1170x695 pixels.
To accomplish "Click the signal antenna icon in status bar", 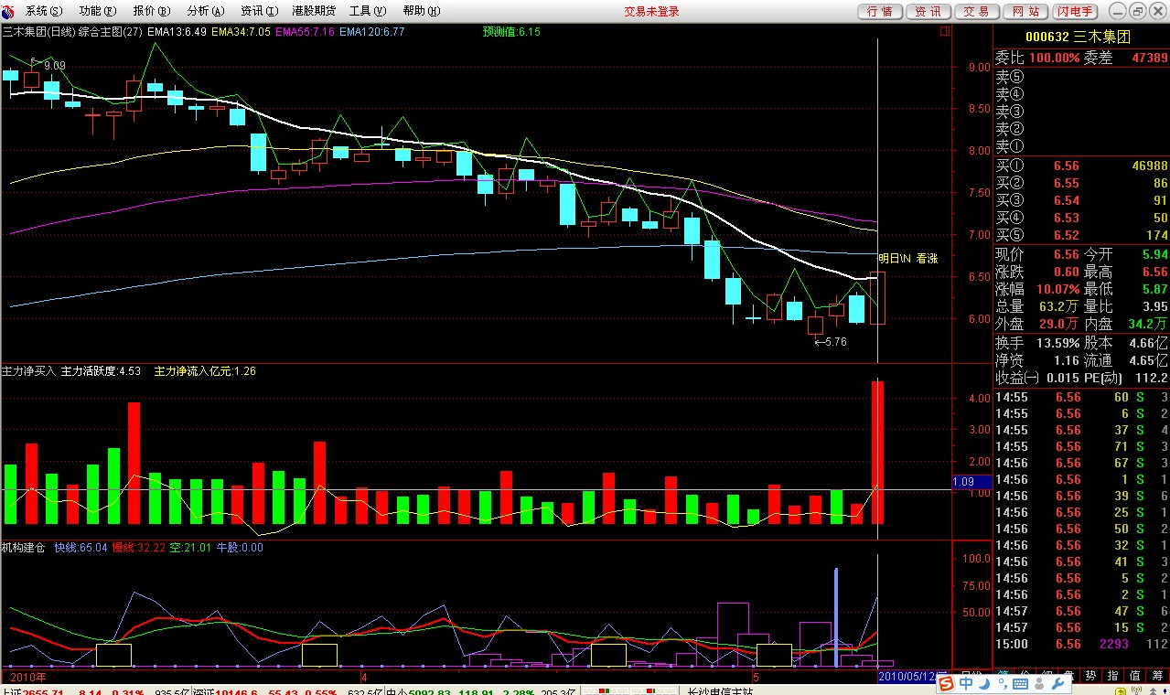I will [1137, 690].
